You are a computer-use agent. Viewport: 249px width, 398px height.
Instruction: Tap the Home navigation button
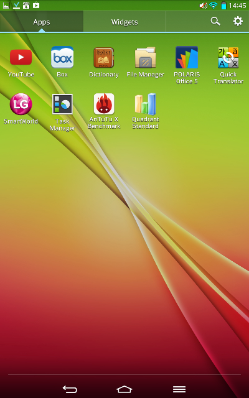pos(125,389)
